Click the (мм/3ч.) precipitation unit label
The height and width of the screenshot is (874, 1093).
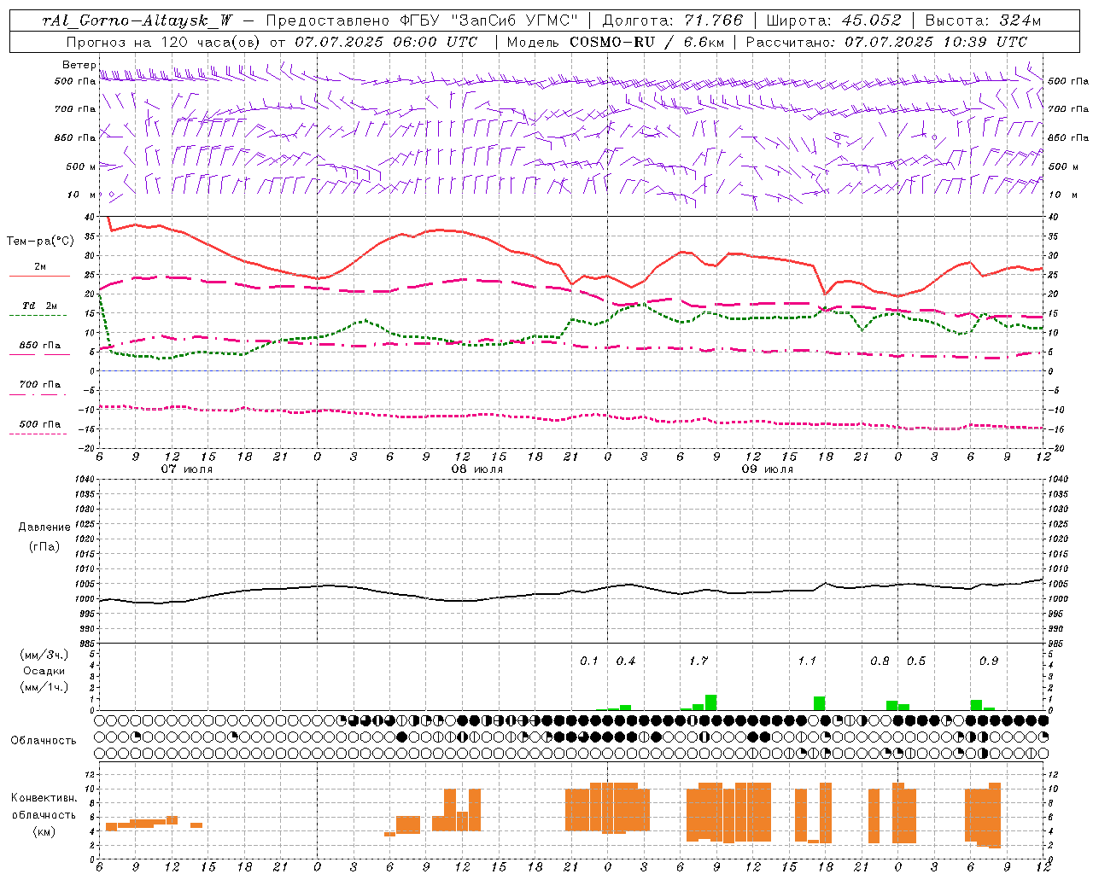(44, 655)
